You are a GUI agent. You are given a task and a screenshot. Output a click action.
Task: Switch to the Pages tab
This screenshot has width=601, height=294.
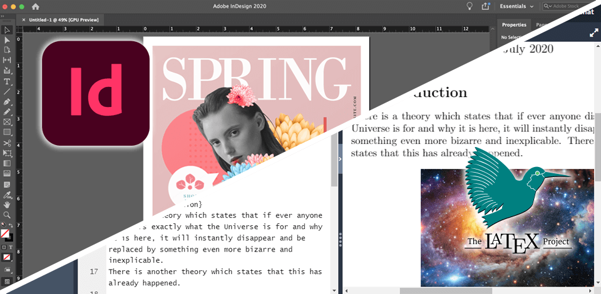point(542,25)
